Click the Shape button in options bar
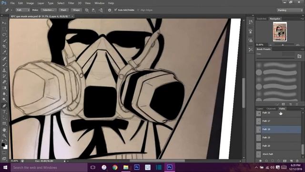The height and width of the screenshot is (172, 305). (76, 10)
